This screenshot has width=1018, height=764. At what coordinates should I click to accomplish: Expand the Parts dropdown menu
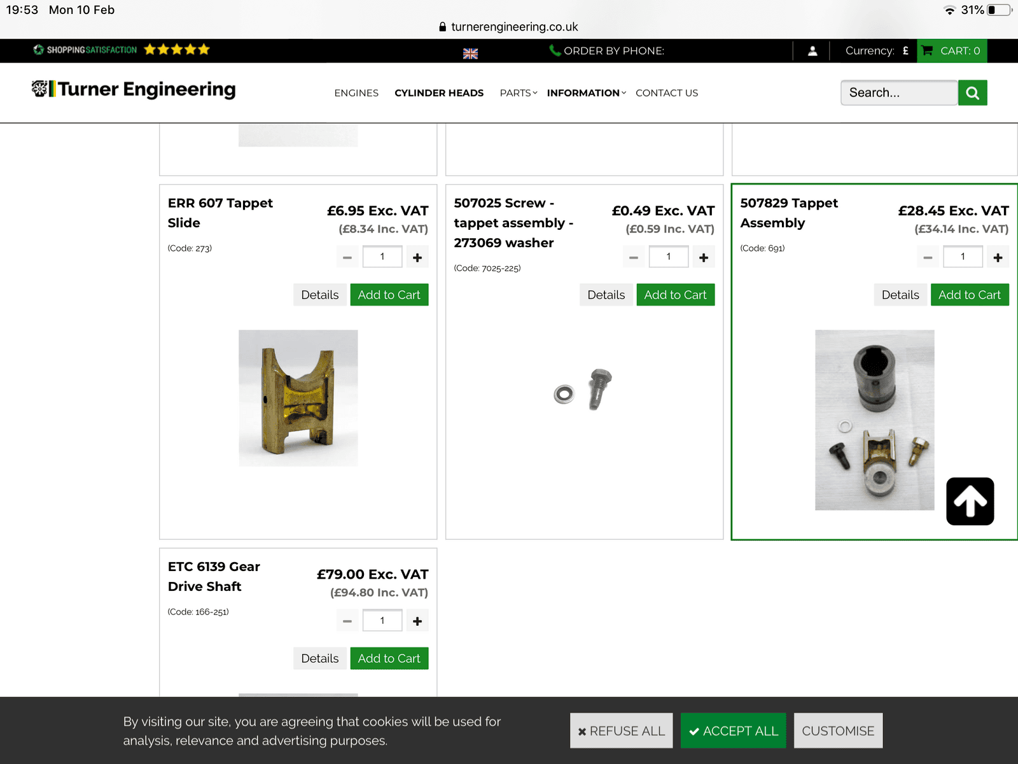coord(519,93)
